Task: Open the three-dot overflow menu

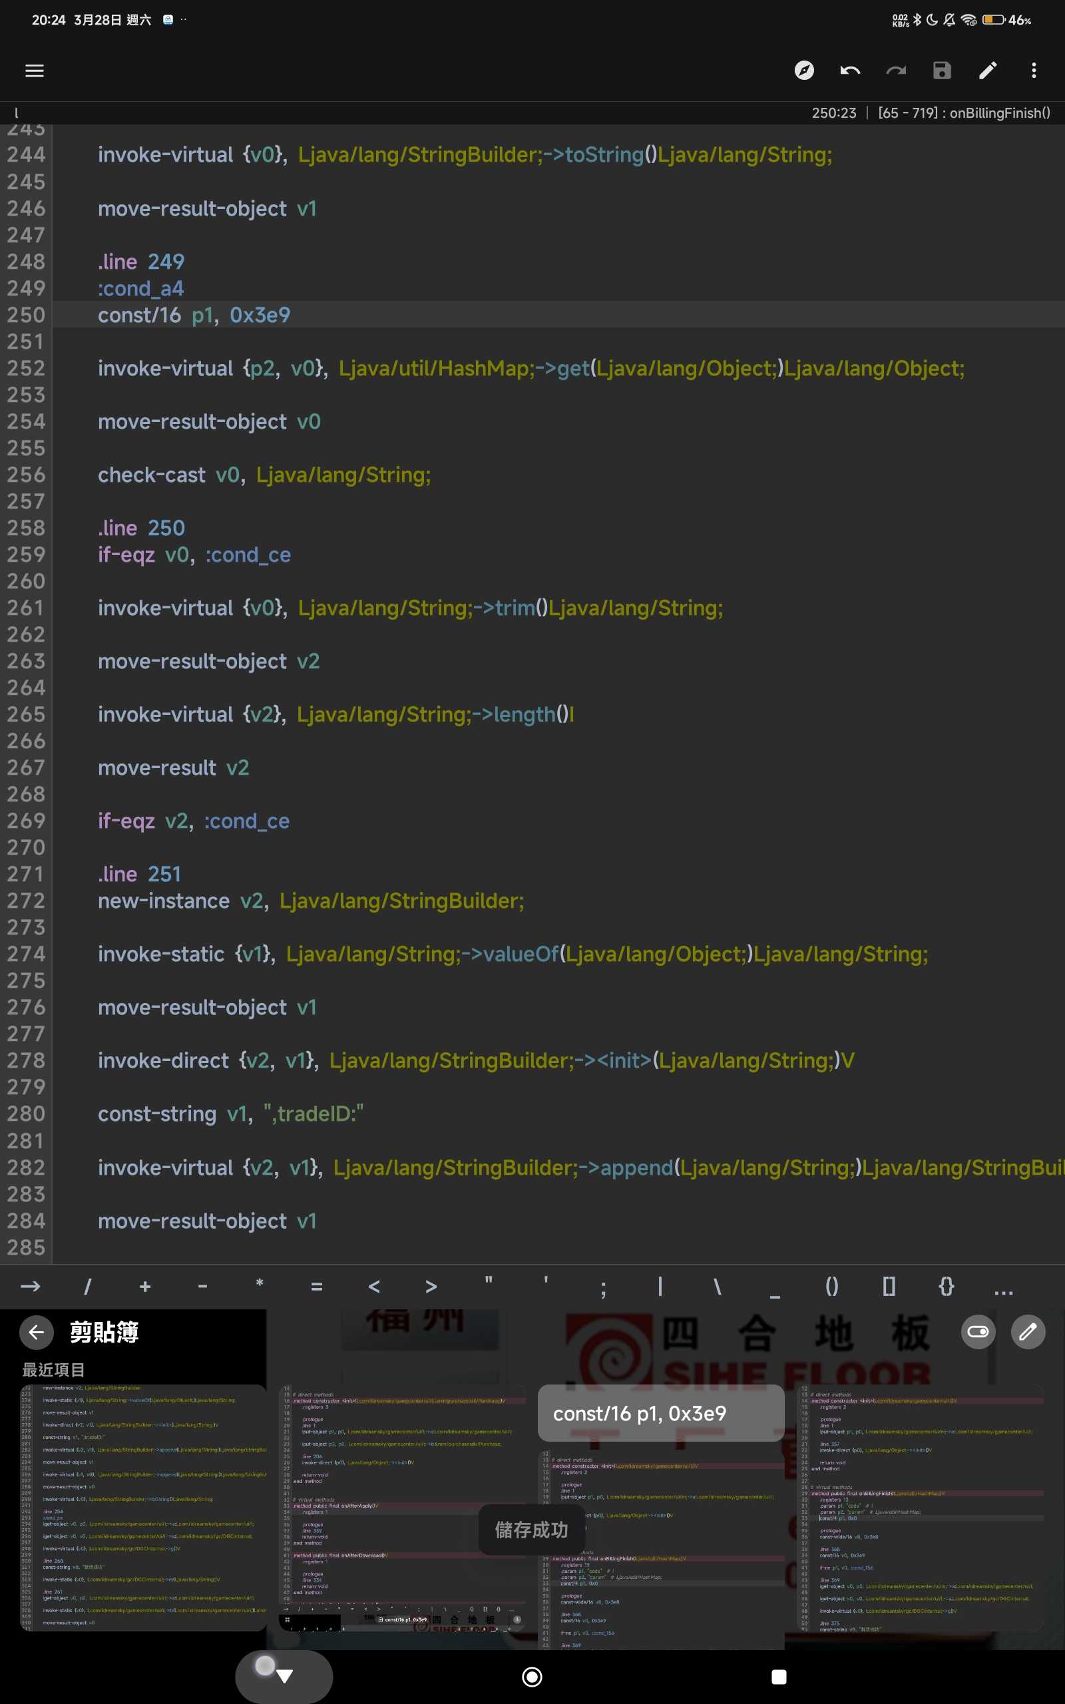Action: pos(1033,71)
